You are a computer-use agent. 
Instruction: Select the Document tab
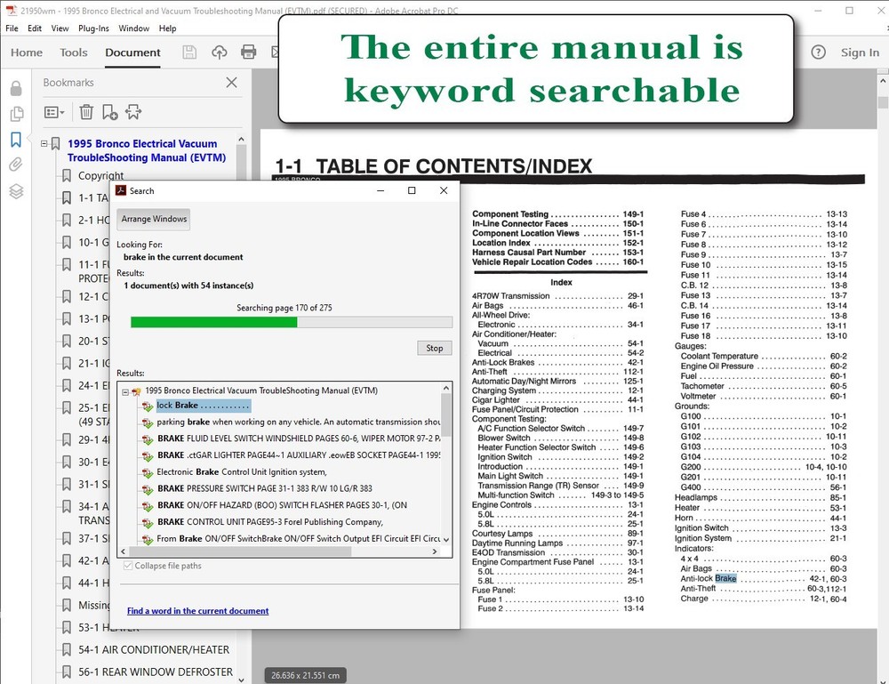(132, 52)
